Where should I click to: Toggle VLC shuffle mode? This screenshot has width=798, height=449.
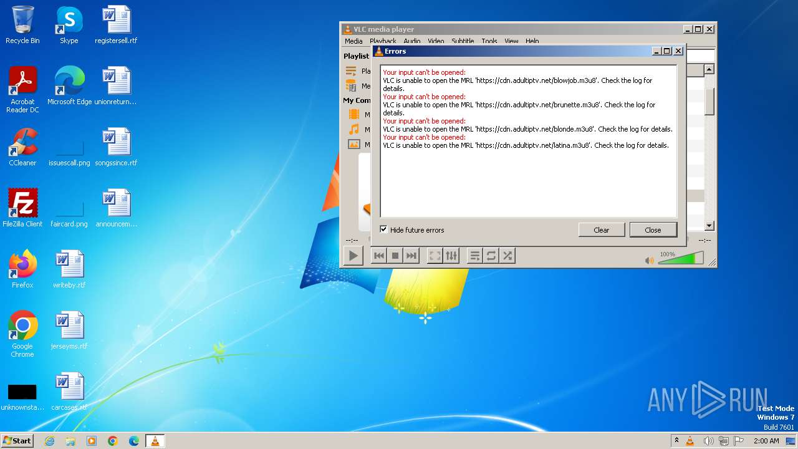coord(507,255)
